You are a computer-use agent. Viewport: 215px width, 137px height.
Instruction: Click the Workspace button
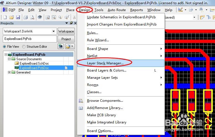66,31
